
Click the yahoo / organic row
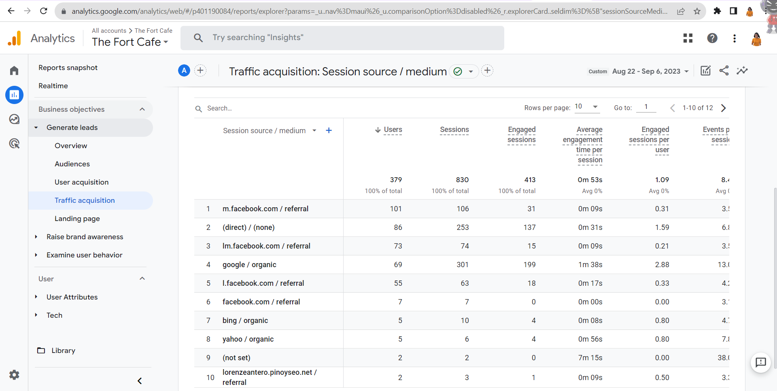(x=462, y=339)
